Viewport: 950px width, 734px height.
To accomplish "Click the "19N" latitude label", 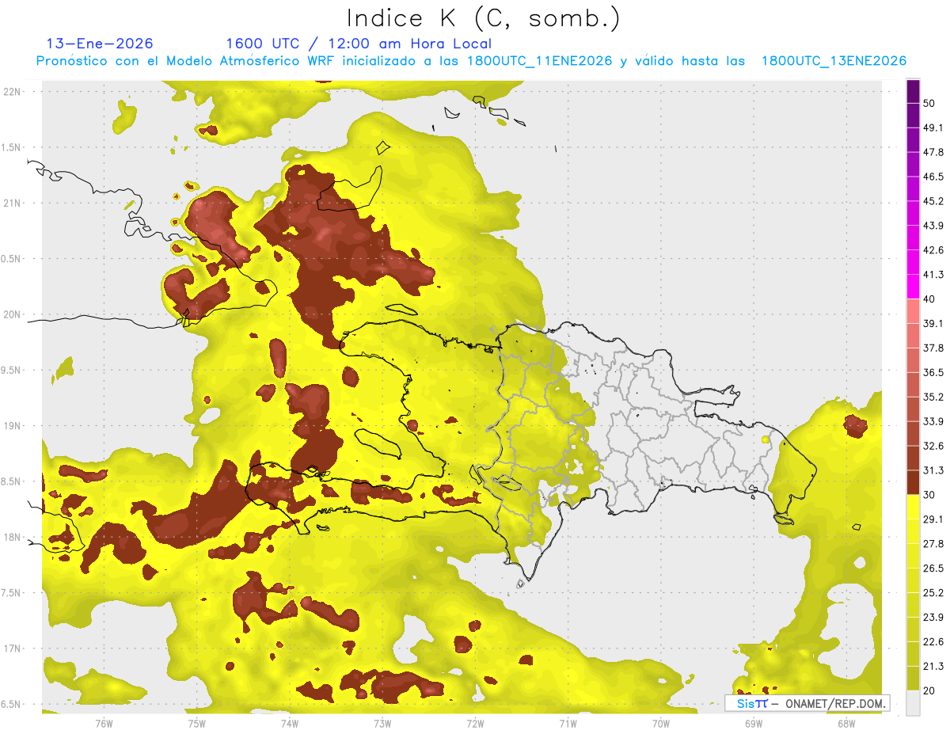I will pyautogui.click(x=12, y=425).
